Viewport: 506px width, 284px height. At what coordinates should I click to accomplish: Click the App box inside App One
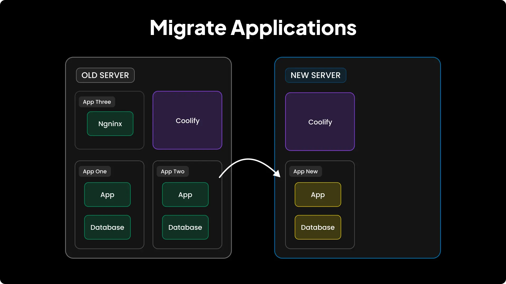pyautogui.click(x=107, y=195)
